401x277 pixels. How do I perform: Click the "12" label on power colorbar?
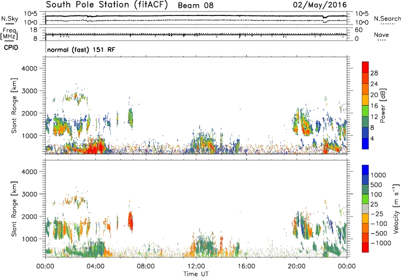point(374,117)
